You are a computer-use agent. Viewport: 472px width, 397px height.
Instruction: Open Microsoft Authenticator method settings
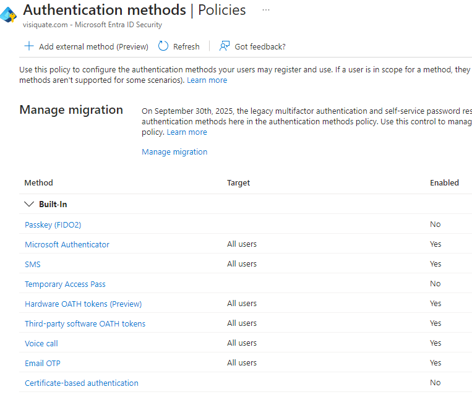click(x=67, y=244)
